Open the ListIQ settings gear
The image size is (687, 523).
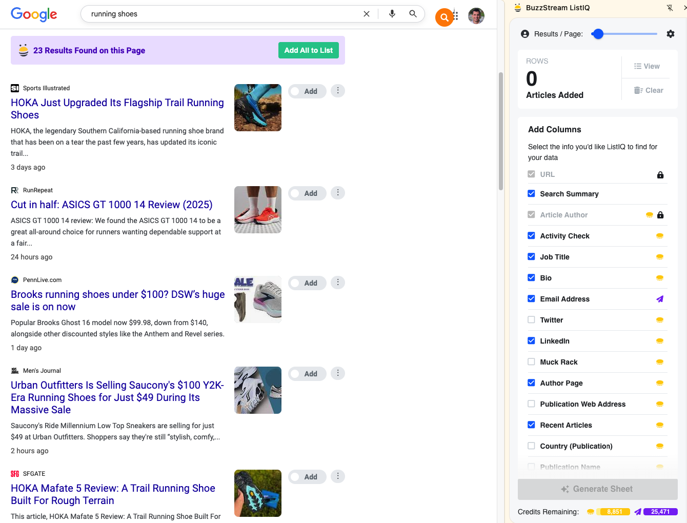pos(671,33)
